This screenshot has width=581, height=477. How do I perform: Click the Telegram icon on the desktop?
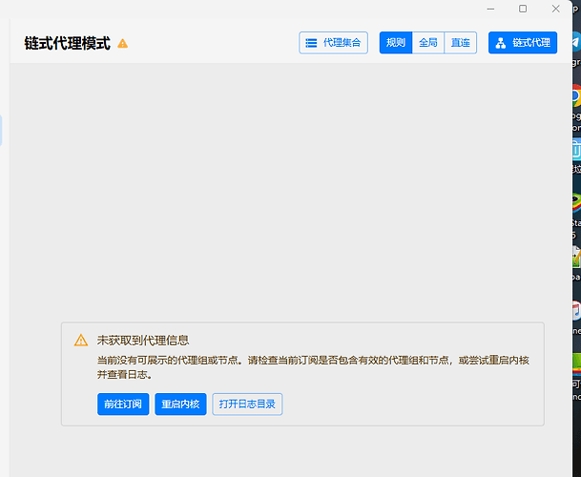point(576,42)
